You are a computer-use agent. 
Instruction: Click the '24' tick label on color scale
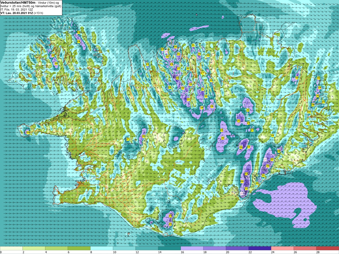(x=273, y=252)
